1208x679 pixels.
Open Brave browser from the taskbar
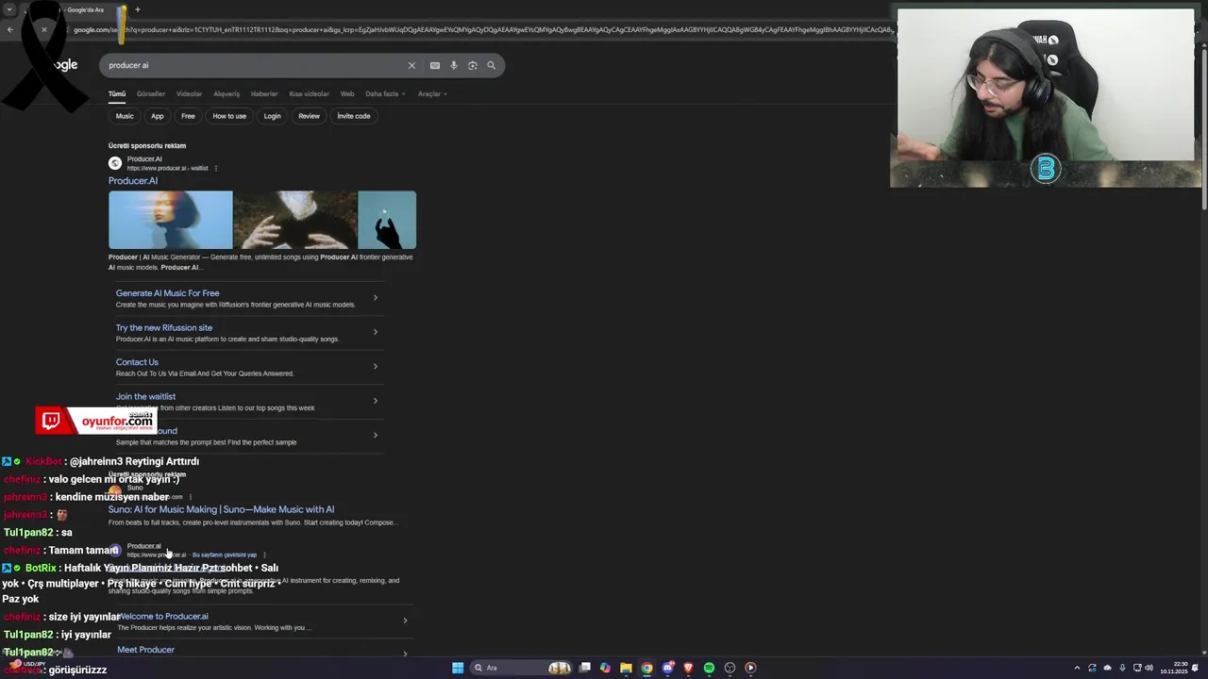[x=688, y=668]
